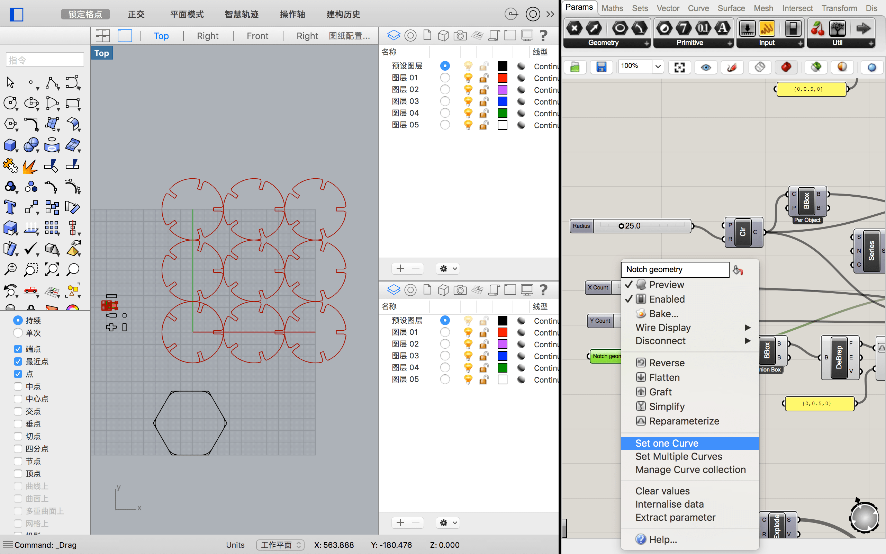886x554 pixels.
Task: Click the 正交 ortho button
Action: [136, 14]
